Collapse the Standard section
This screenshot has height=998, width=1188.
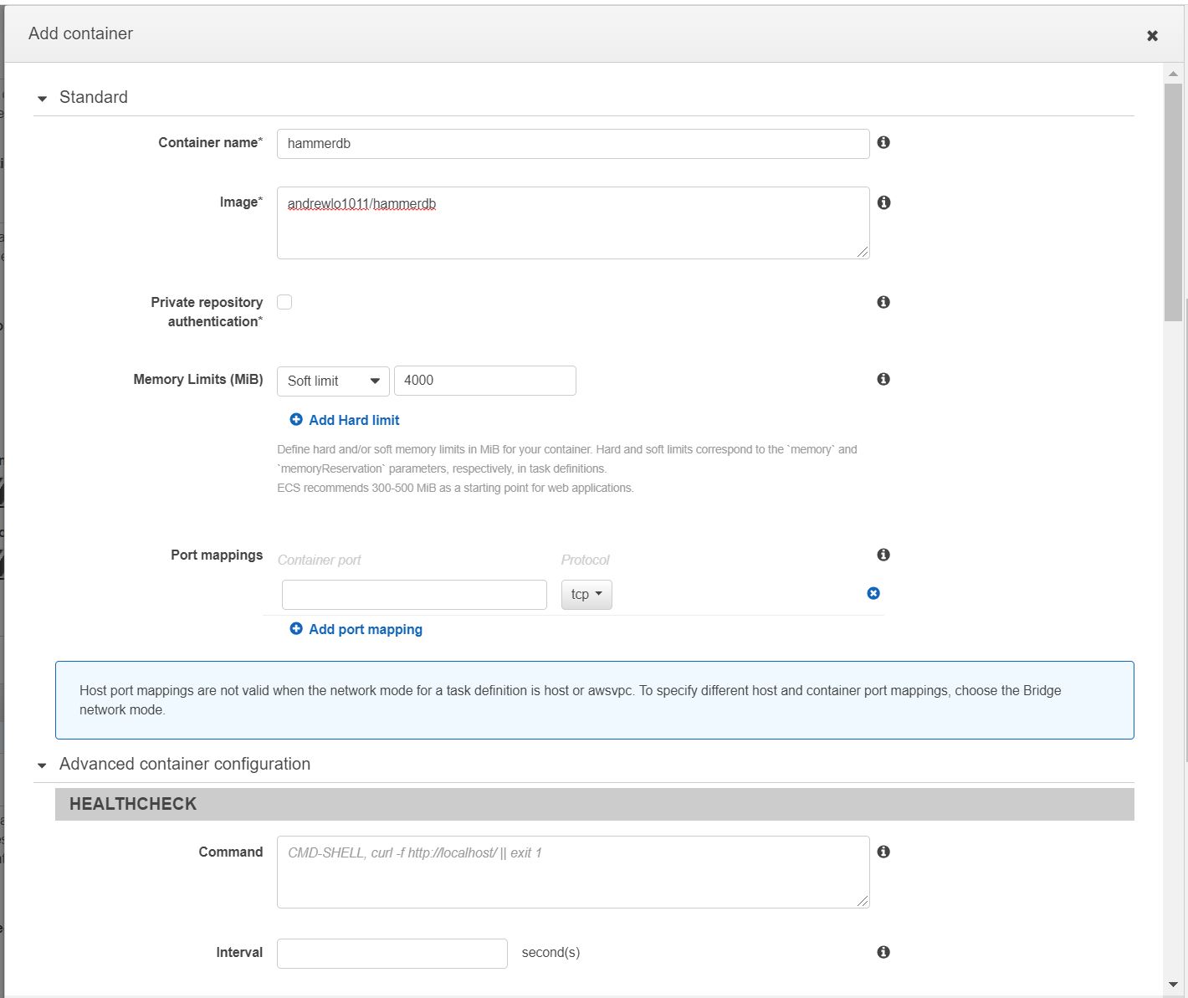[43, 99]
